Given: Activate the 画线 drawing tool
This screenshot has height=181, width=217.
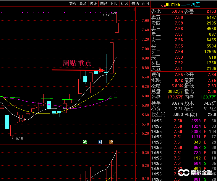Looking at the screenshot, I should [104, 4].
